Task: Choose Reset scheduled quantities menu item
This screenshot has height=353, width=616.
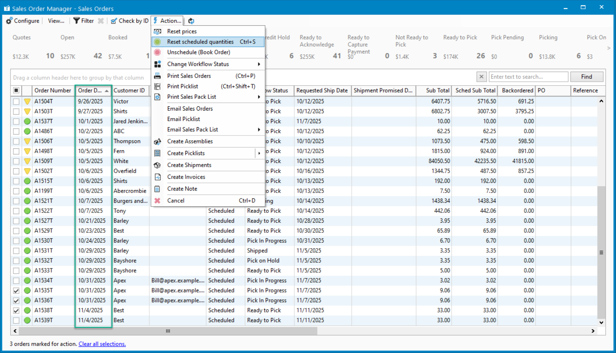Action: pos(200,42)
